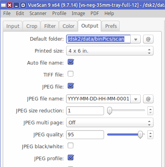Open the Scanner menu
This screenshot has width=165, height=167.
click(38, 14)
